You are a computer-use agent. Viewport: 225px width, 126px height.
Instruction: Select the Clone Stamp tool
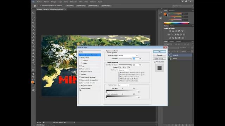pos(33,40)
